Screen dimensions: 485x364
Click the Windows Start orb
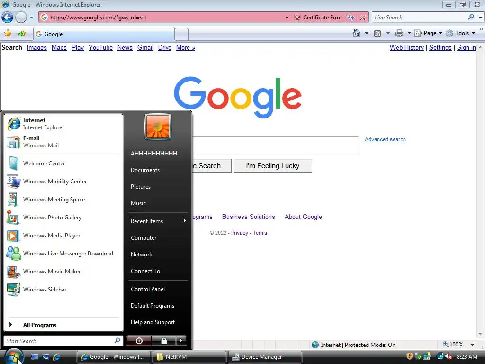point(14,356)
